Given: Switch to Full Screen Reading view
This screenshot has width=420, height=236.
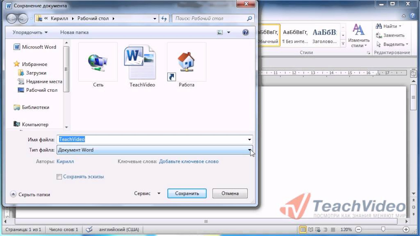Looking at the screenshot, I should click(310, 230).
